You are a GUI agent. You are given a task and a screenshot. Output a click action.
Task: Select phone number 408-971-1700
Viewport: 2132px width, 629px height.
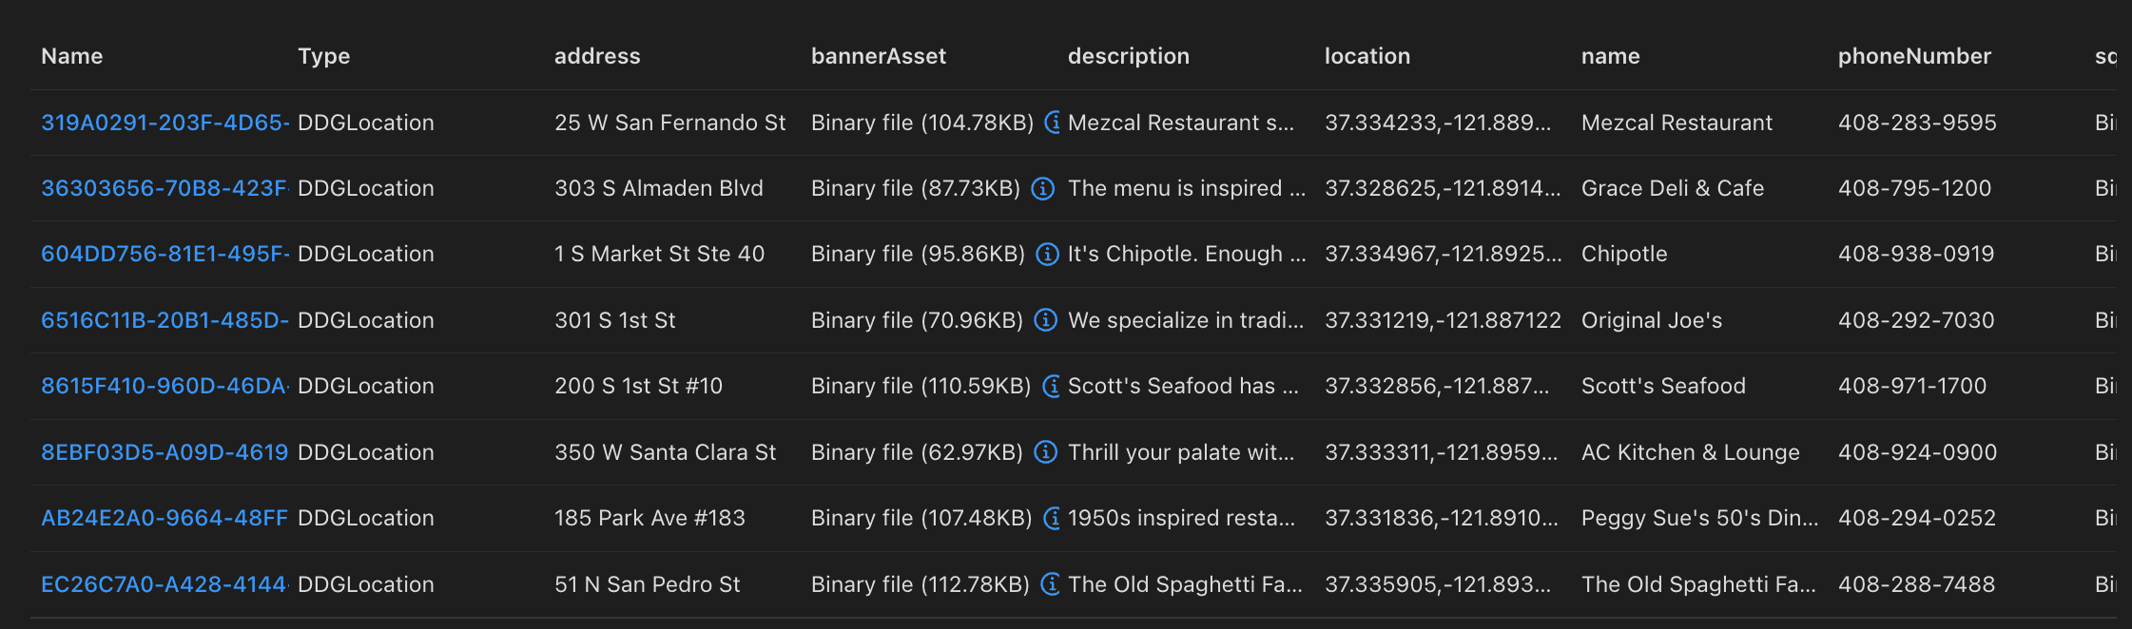[1912, 386]
